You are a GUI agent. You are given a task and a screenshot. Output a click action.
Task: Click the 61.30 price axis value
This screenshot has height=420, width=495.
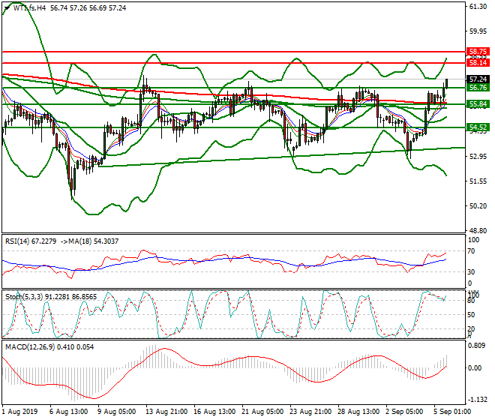pyautogui.click(x=478, y=7)
